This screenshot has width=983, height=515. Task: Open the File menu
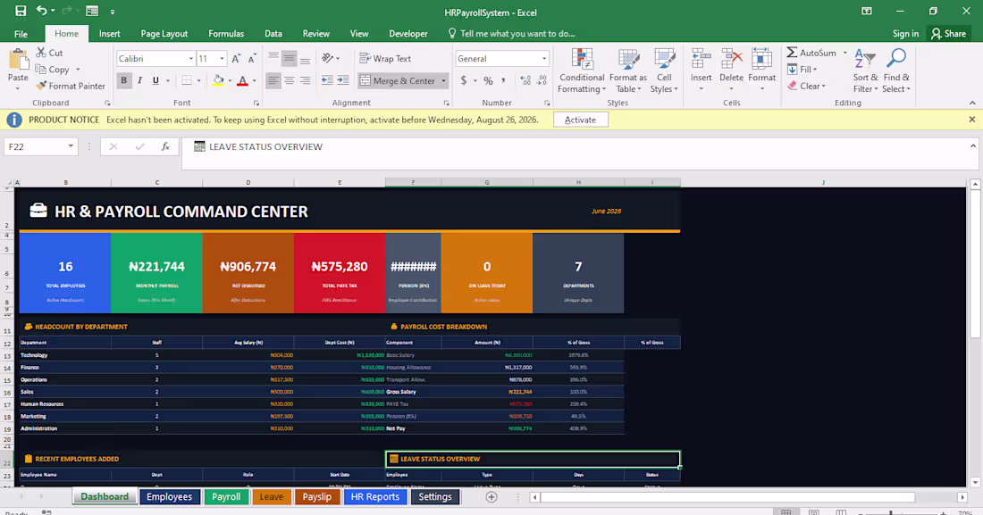click(x=21, y=34)
